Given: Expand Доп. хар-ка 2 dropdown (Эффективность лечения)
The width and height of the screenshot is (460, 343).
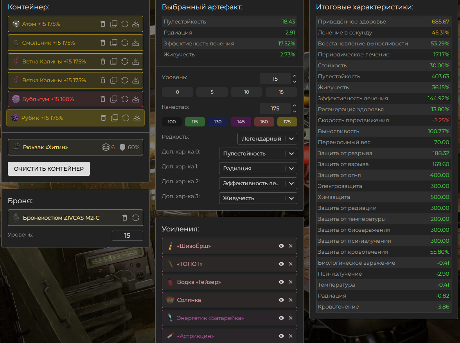Looking at the screenshot, I should (258, 183).
